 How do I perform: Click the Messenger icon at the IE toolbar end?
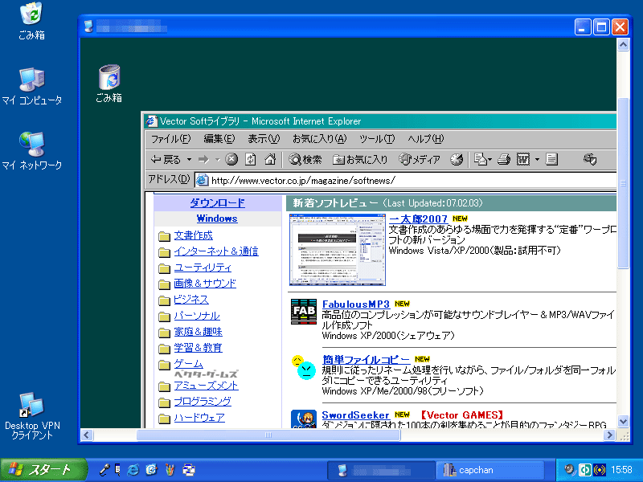coord(590,159)
